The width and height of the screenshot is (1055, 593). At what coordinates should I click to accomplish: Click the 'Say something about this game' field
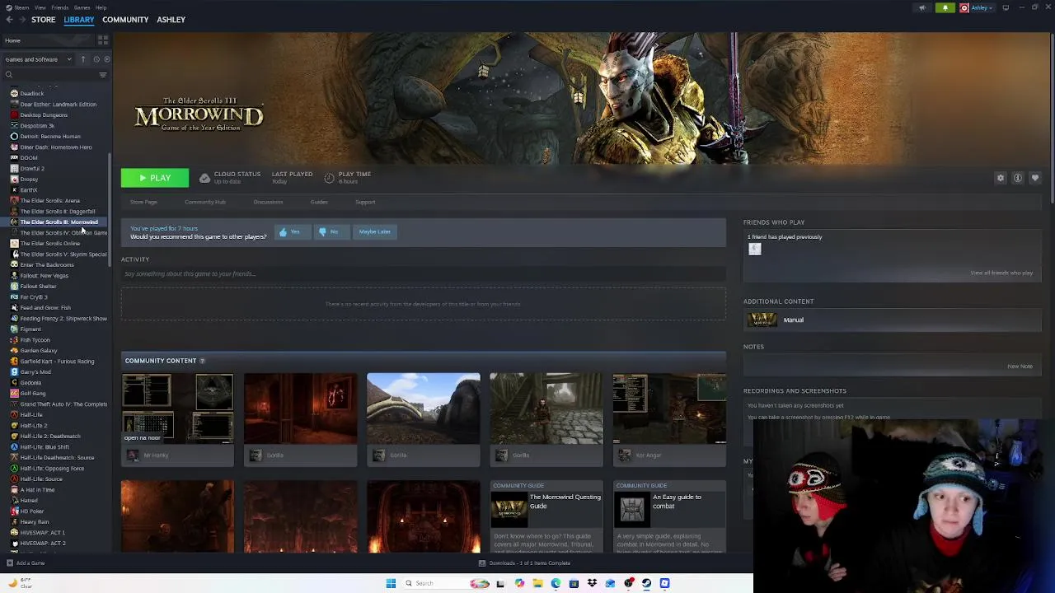click(424, 274)
